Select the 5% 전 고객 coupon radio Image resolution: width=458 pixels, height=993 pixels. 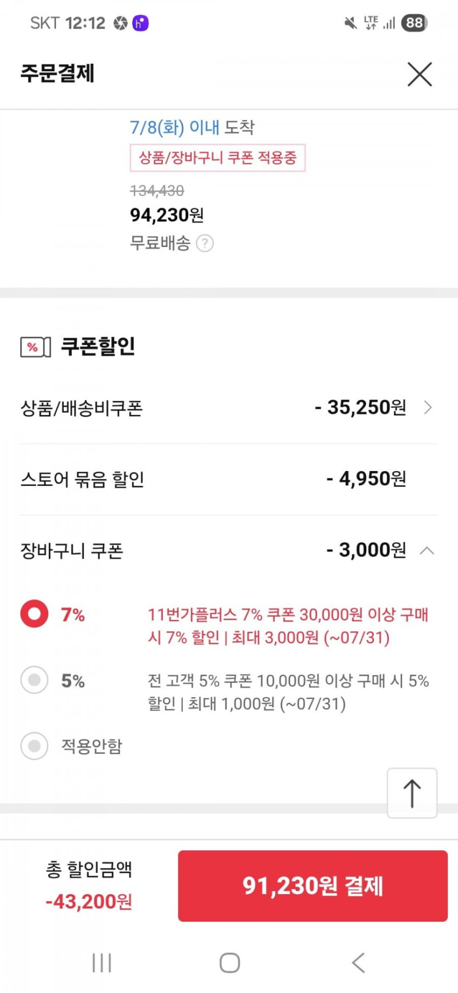35,680
